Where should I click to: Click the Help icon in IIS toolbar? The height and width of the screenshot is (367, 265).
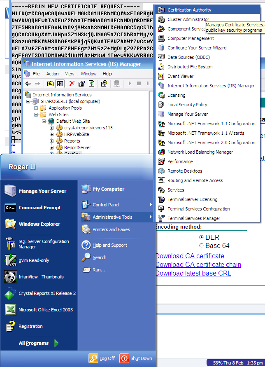pyautogui.click(x=104, y=84)
